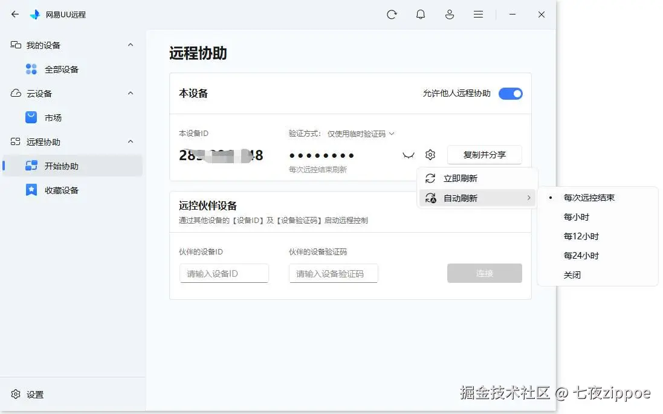Show the hidden verification code via eye icon
The height and width of the screenshot is (414, 663).
(x=409, y=155)
